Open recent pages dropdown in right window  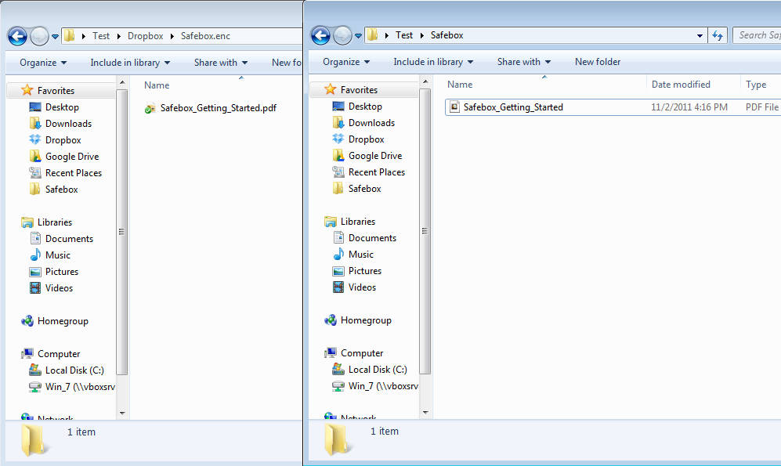tap(358, 36)
